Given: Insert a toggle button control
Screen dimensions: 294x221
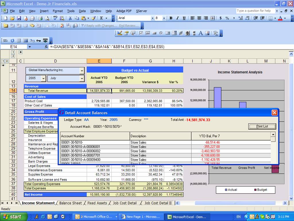Looking at the screenshot, I should (x=181, y=33).
